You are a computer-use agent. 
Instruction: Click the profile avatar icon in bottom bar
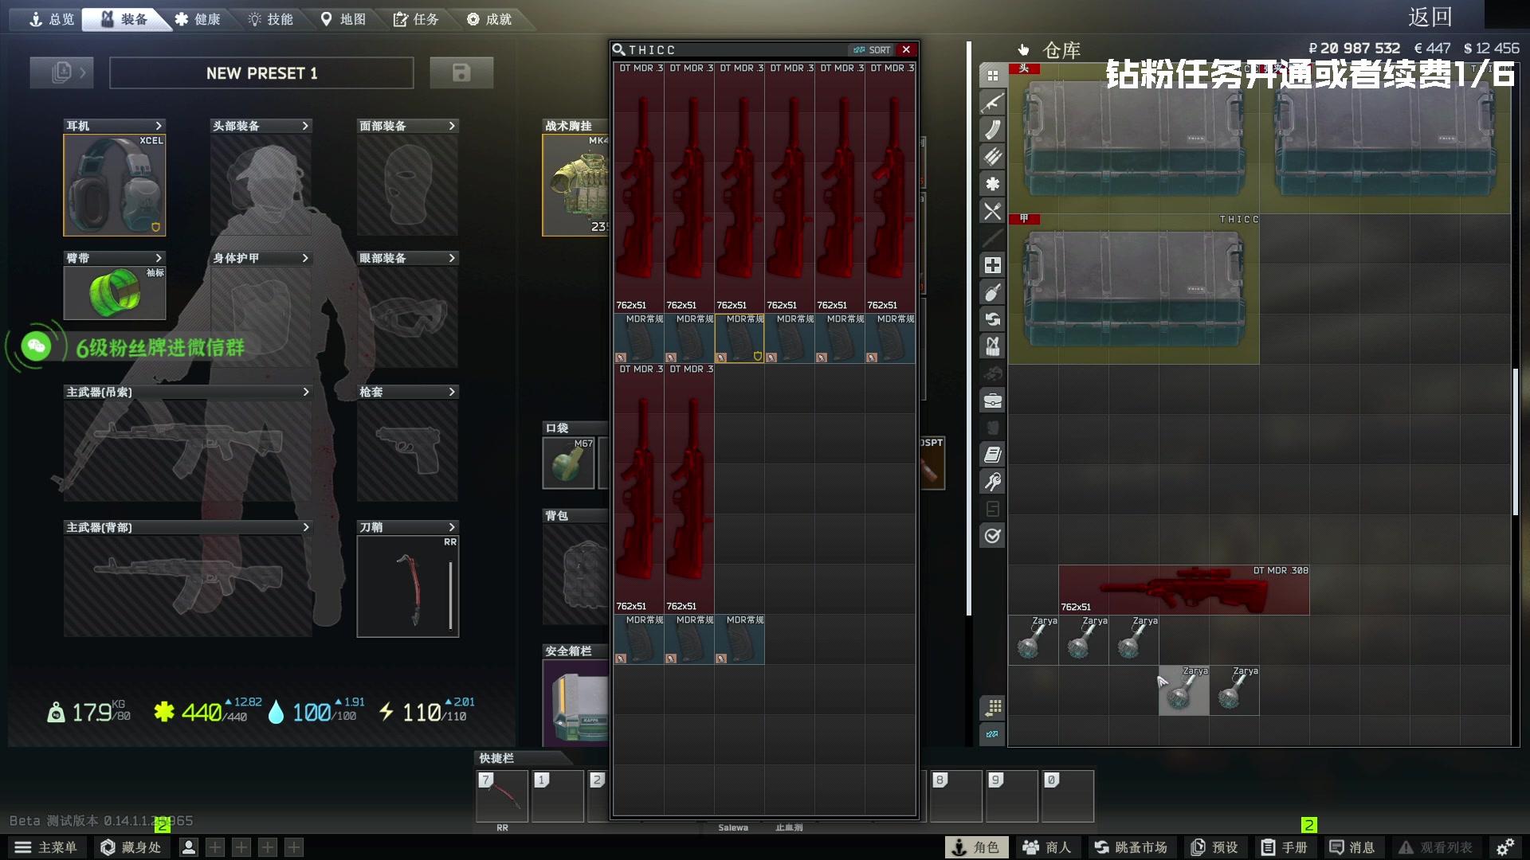[x=189, y=847]
